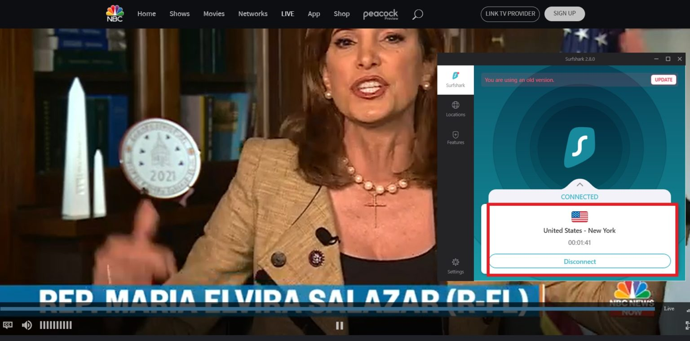The height and width of the screenshot is (341, 690).
Task: Open Surfshark Features panel
Action: 455,137
